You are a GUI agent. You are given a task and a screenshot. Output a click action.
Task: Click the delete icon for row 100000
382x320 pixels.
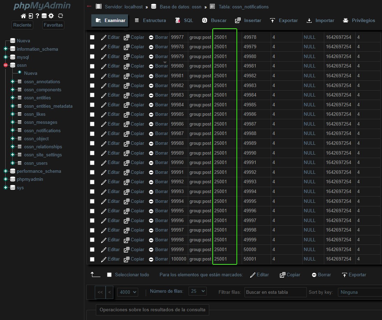pyautogui.click(x=151, y=259)
